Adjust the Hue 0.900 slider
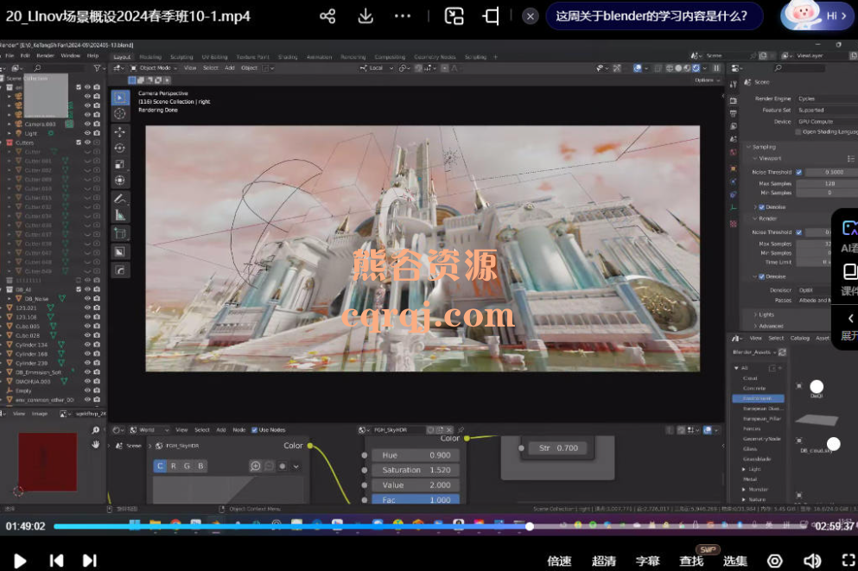 click(416, 455)
